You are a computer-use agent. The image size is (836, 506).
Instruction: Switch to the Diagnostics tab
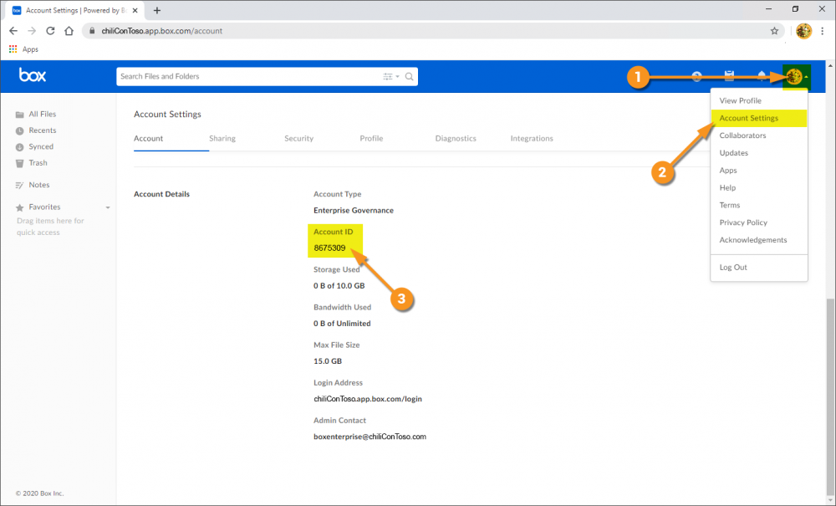(456, 139)
